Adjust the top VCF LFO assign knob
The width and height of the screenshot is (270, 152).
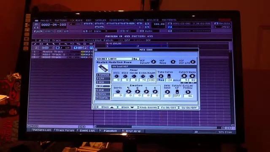(x=193, y=62)
